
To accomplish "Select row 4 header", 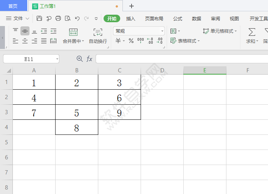I will (x=6, y=127).
